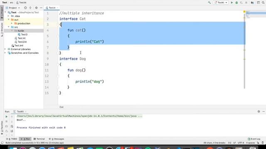Start debugging with the green bug icon
The width and height of the screenshot is (266, 149).
[236, 2]
